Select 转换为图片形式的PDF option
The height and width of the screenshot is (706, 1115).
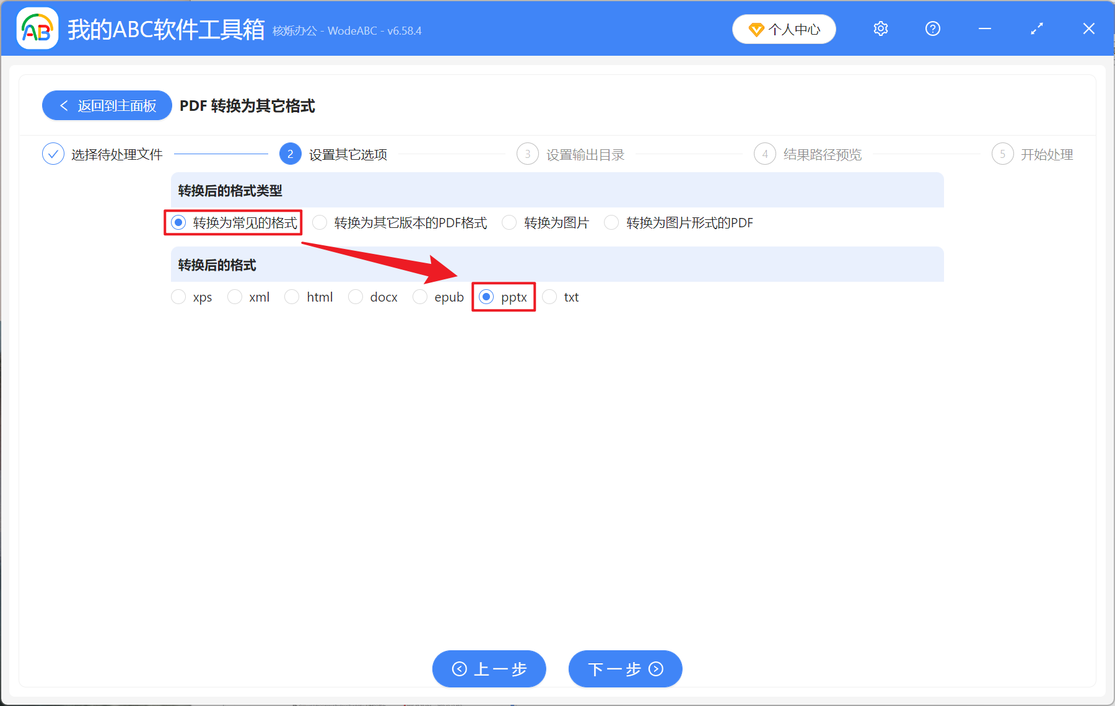(611, 222)
